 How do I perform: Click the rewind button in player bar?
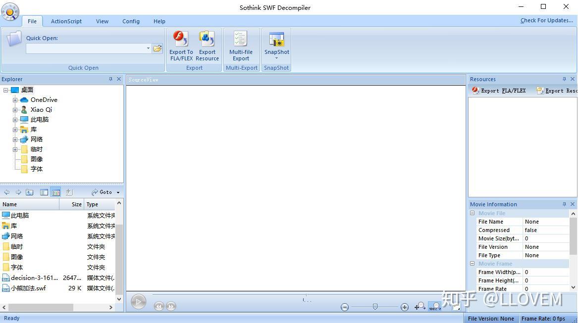159,306
